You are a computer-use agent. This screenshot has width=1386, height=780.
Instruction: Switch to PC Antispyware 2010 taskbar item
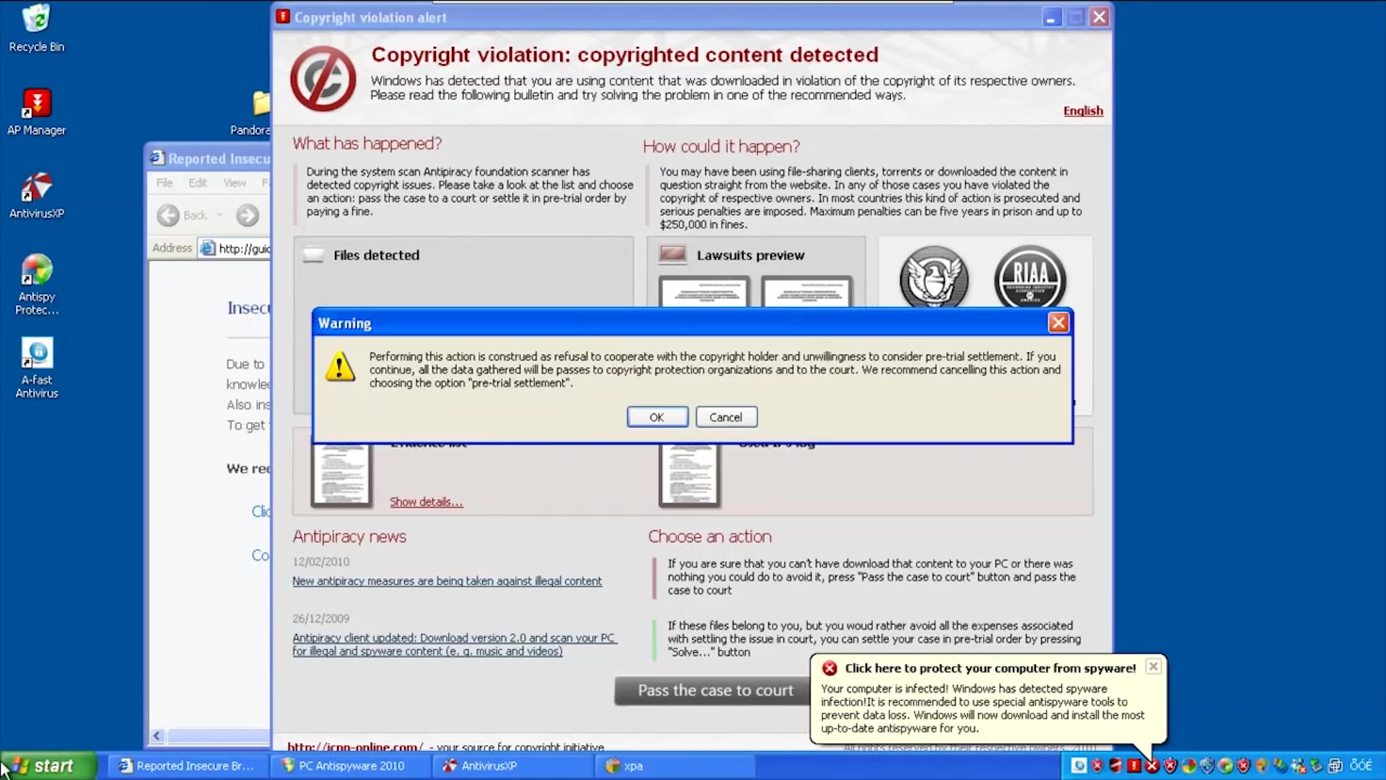351,766
